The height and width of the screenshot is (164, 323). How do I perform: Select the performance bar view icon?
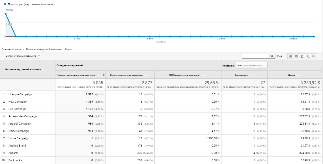pyautogui.click(x=302, y=56)
